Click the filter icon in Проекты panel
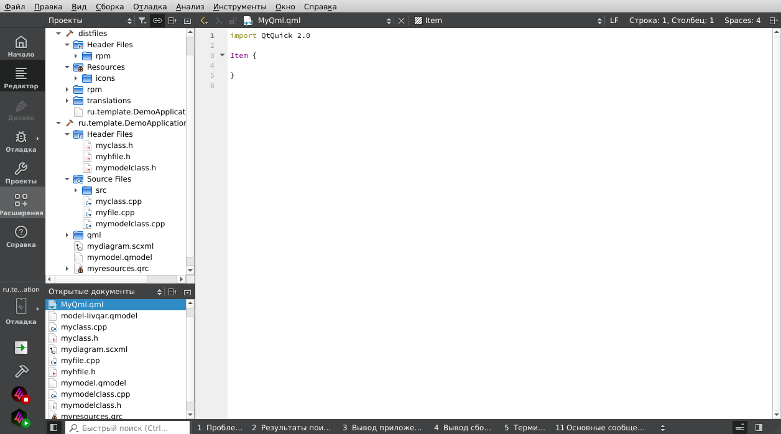 click(x=142, y=21)
